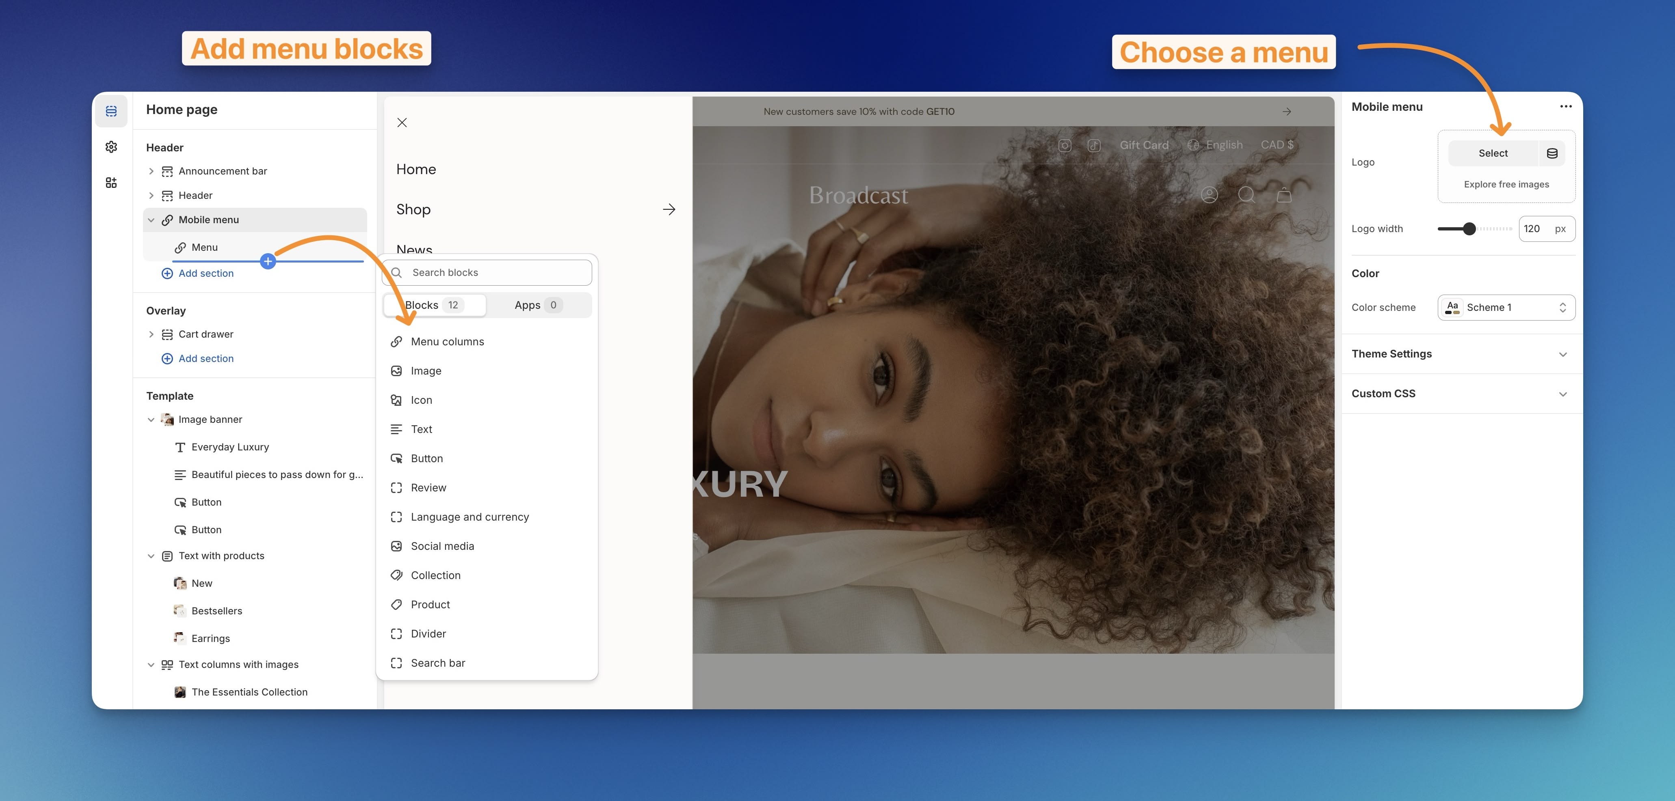Click the blue plus add-block button

[268, 261]
